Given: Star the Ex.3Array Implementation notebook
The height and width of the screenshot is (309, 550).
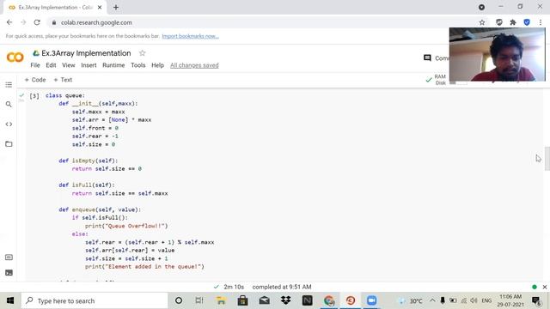Looking at the screenshot, I should point(142,53).
